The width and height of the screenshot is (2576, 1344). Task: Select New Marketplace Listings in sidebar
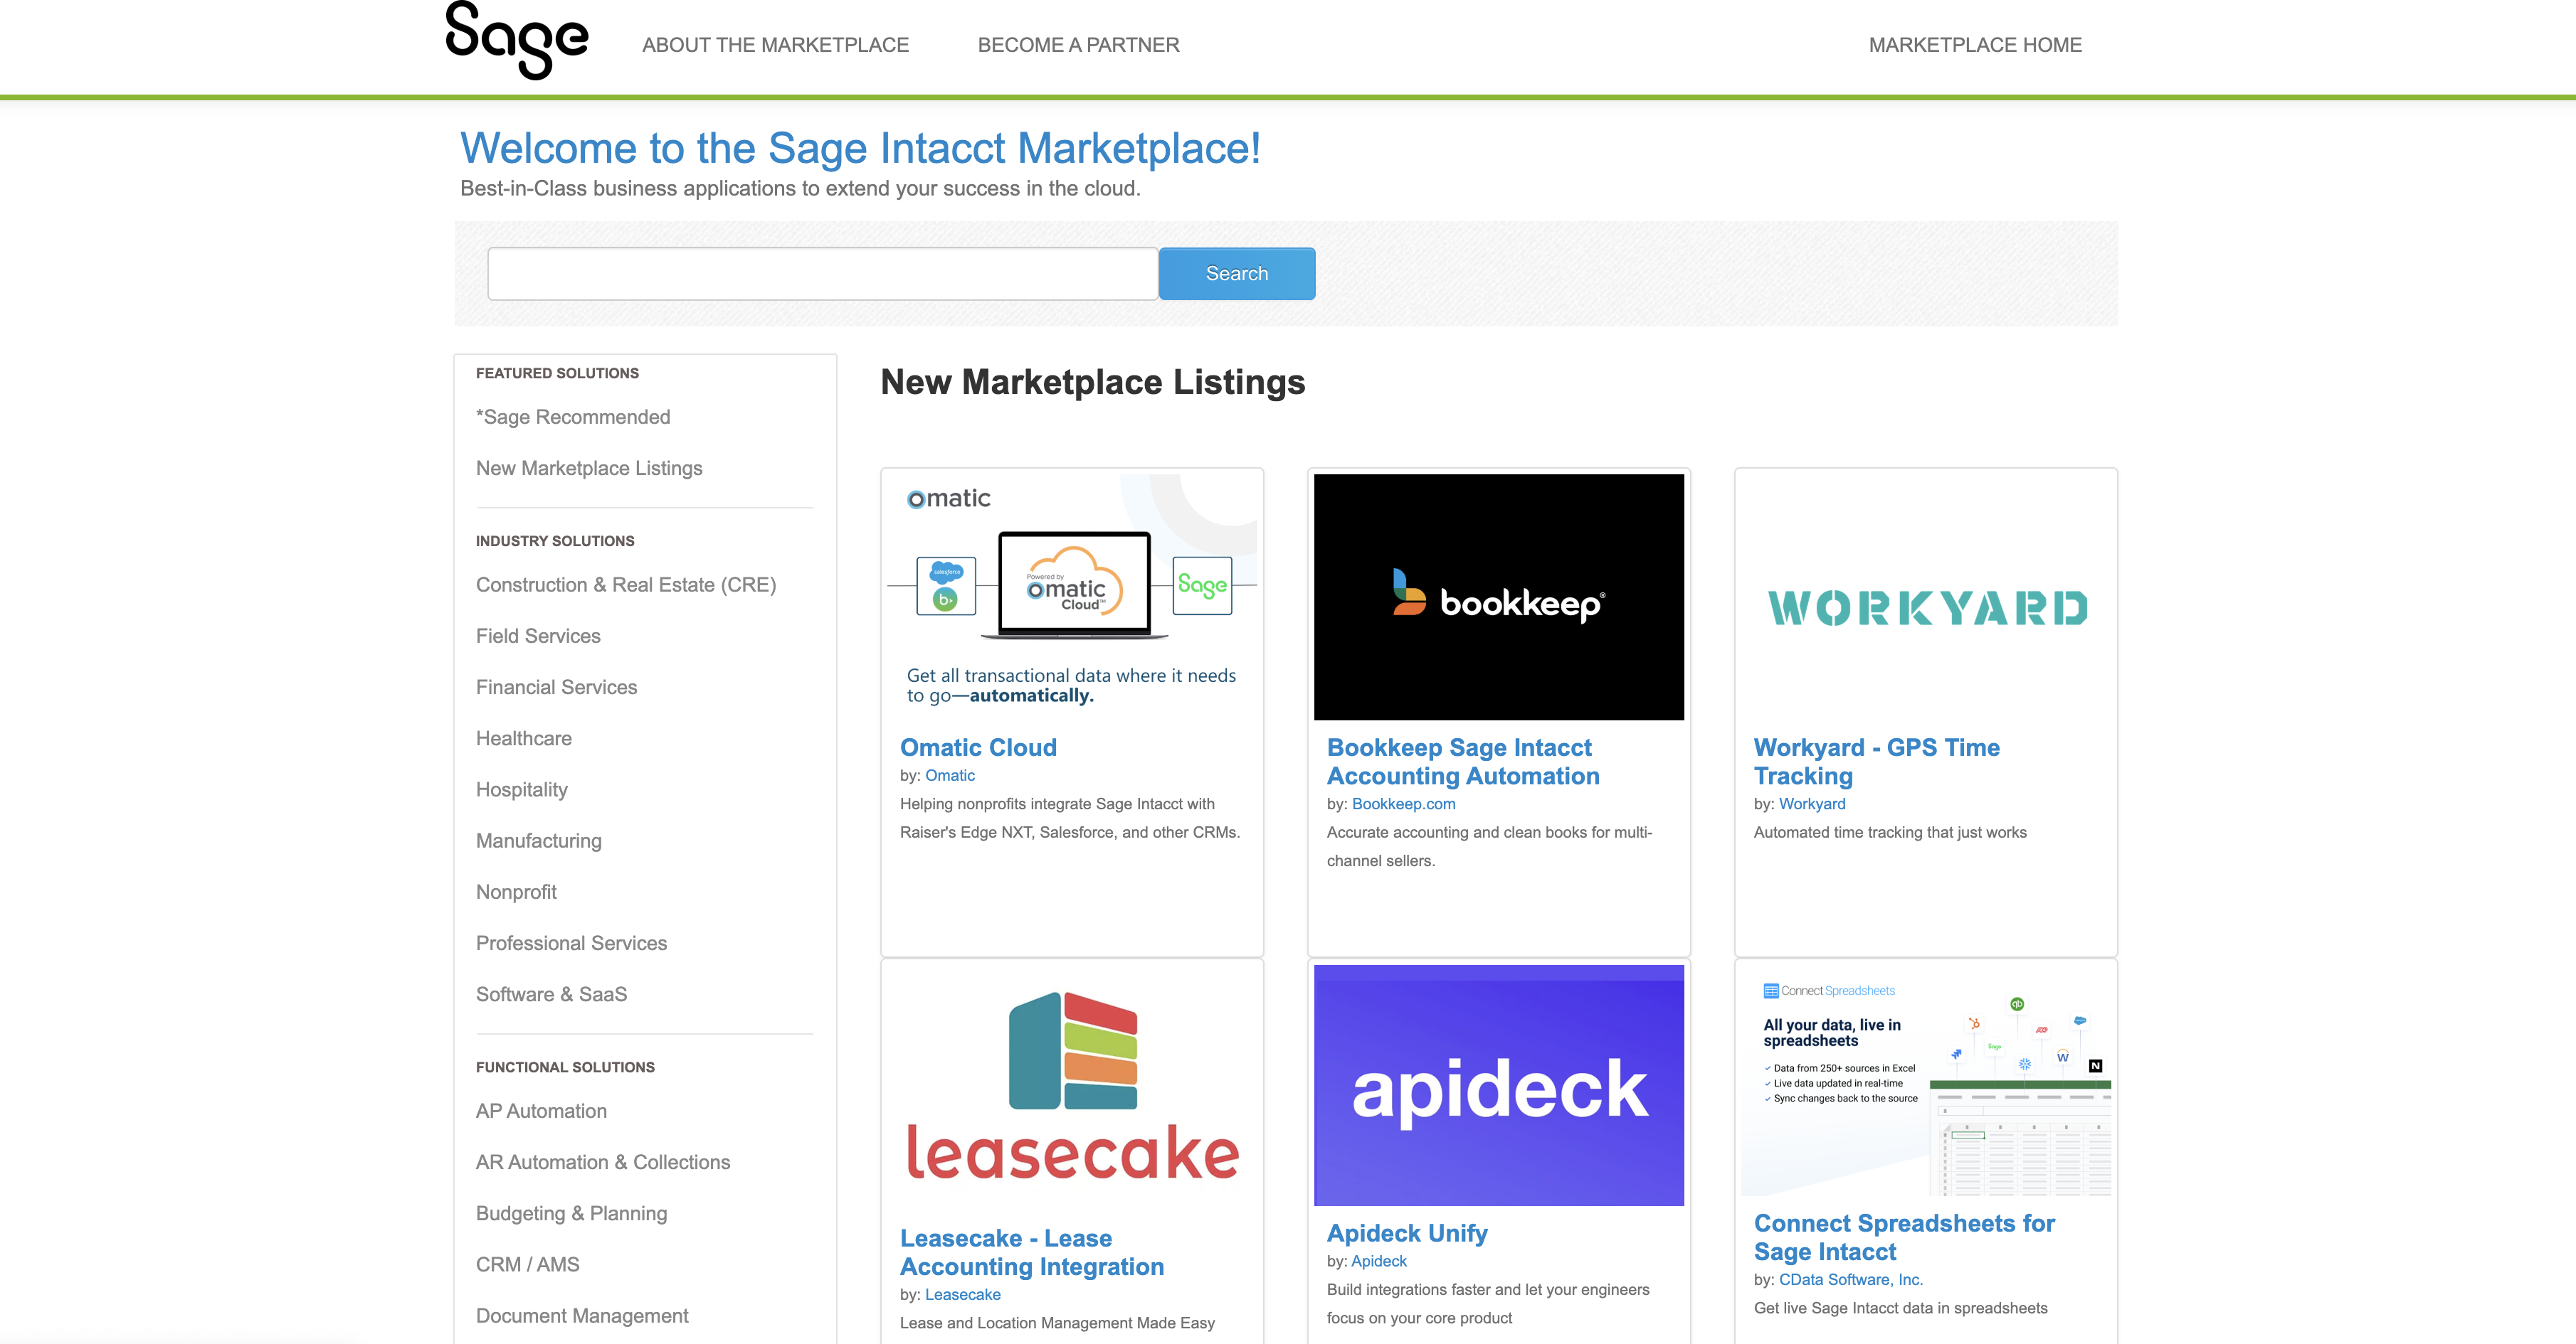589,468
